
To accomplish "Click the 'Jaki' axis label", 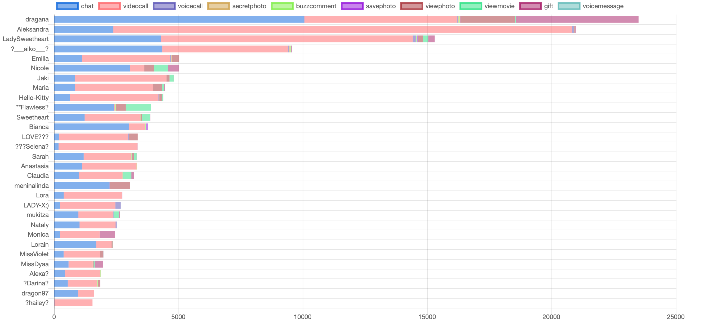I will [x=43, y=78].
